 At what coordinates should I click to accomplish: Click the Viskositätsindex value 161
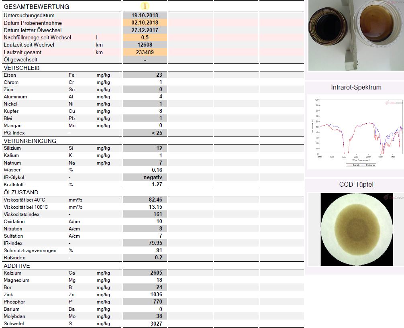click(145, 214)
